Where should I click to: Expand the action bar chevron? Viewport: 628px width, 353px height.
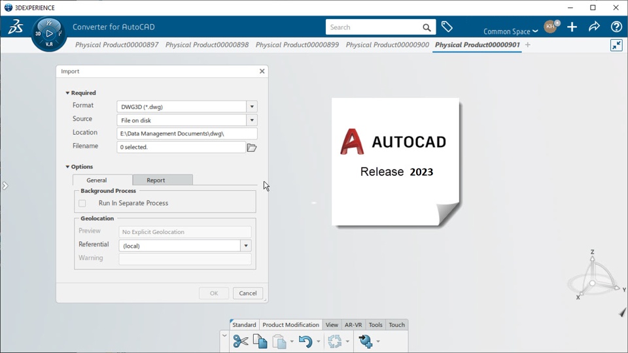pyautogui.click(x=224, y=336)
